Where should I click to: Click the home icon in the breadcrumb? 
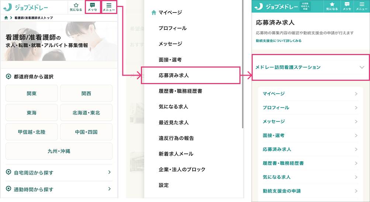coord(6,18)
